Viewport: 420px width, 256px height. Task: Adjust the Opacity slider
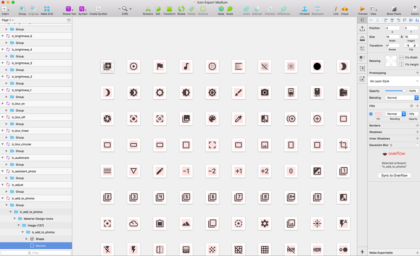(396, 91)
